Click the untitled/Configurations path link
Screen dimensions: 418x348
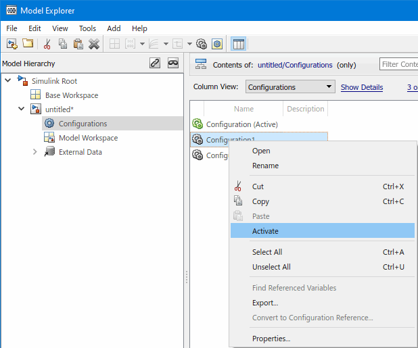click(x=295, y=65)
